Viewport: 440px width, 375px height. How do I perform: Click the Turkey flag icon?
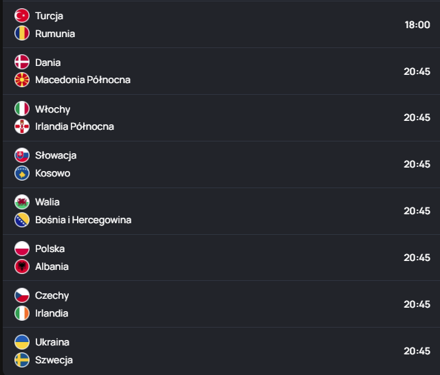point(22,15)
